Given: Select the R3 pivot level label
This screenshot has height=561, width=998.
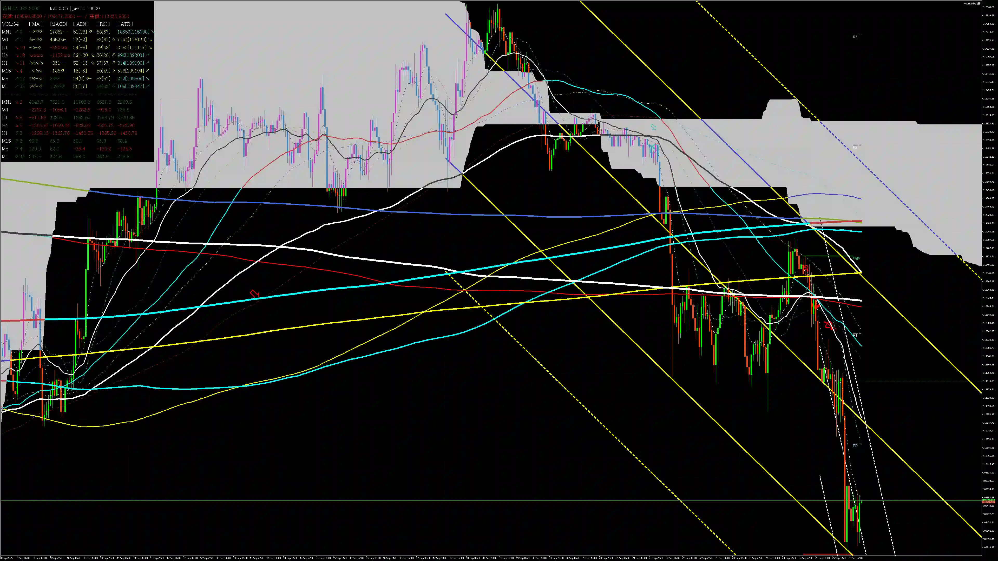Looking at the screenshot, I should [x=855, y=37].
